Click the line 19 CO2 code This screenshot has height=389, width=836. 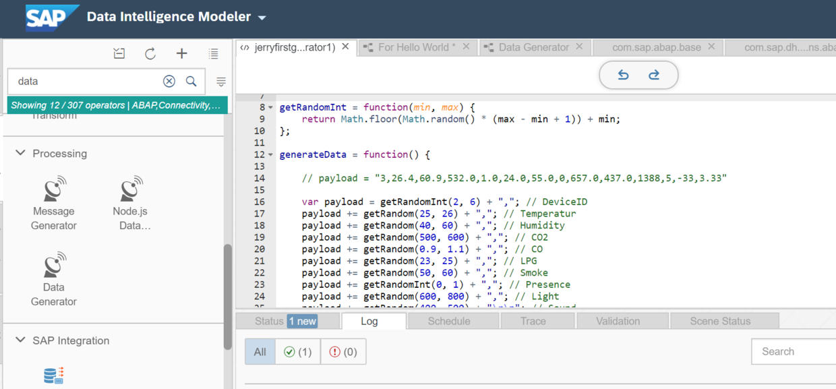pyautogui.click(x=425, y=237)
